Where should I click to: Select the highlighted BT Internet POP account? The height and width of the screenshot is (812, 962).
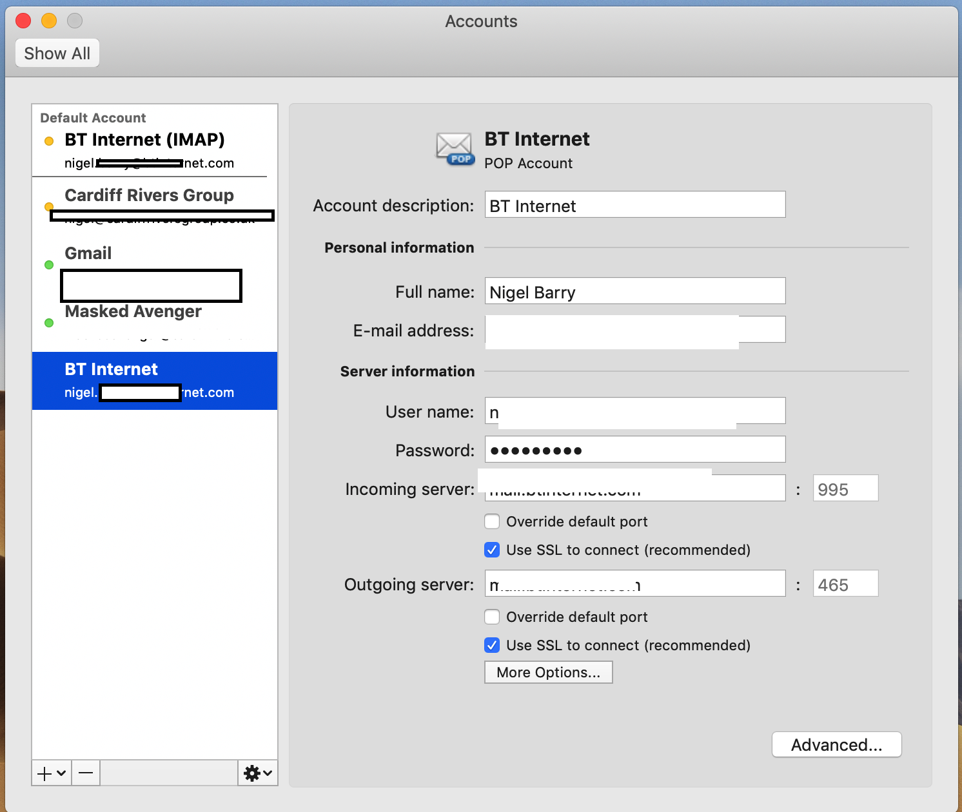(155, 381)
